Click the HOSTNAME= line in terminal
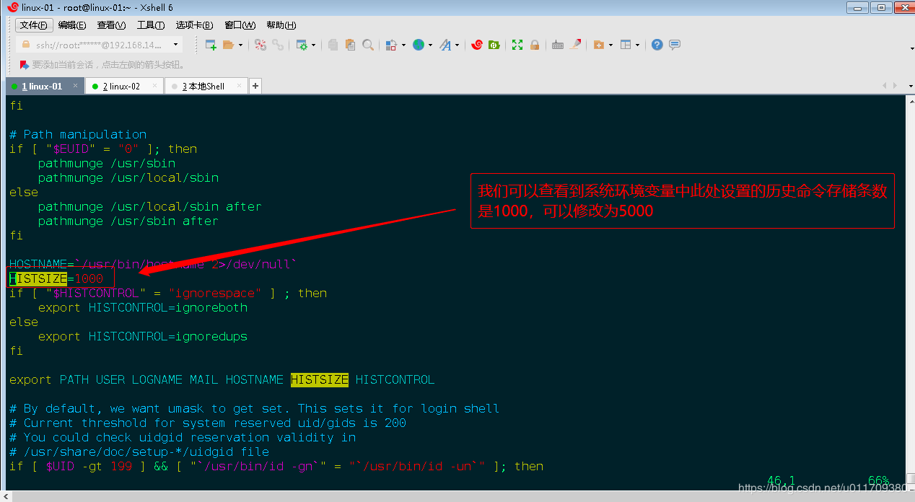The height and width of the screenshot is (502, 915). pyautogui.click(x=153, y=264)
